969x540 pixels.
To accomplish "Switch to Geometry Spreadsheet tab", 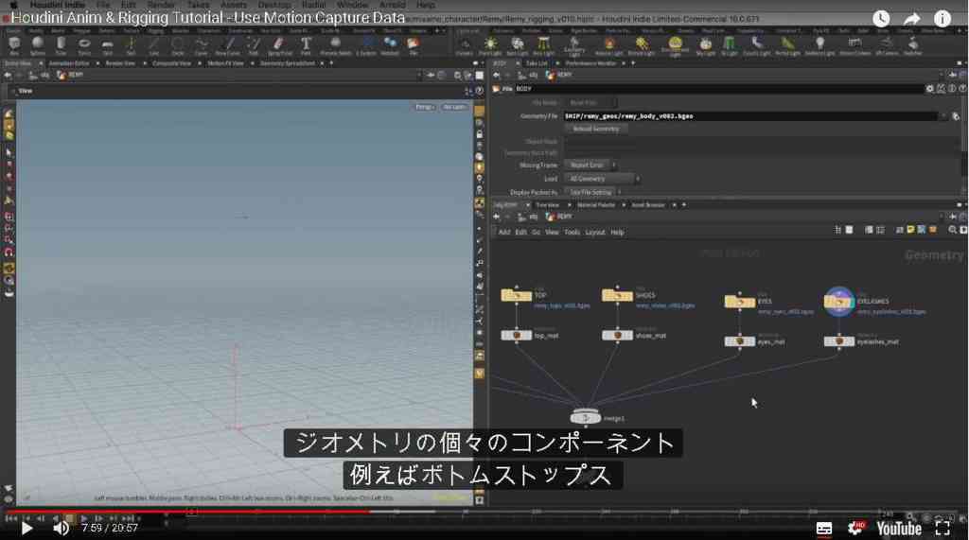I will click(x=288, y=63).
